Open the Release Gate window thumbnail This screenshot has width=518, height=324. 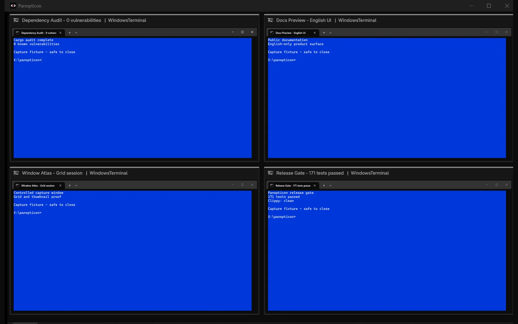click(388, 247)
